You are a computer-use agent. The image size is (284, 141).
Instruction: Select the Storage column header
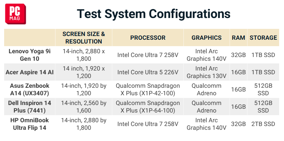click(x=263, y=37)
